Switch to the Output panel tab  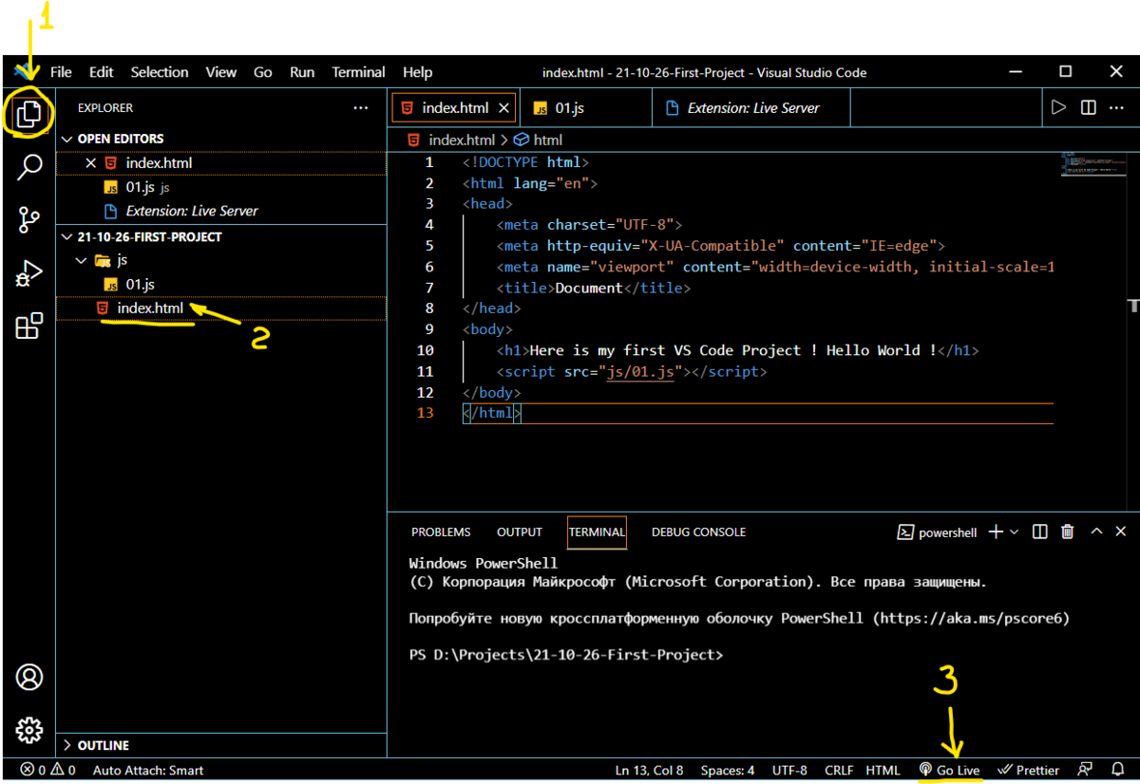(x=520, y=532)
